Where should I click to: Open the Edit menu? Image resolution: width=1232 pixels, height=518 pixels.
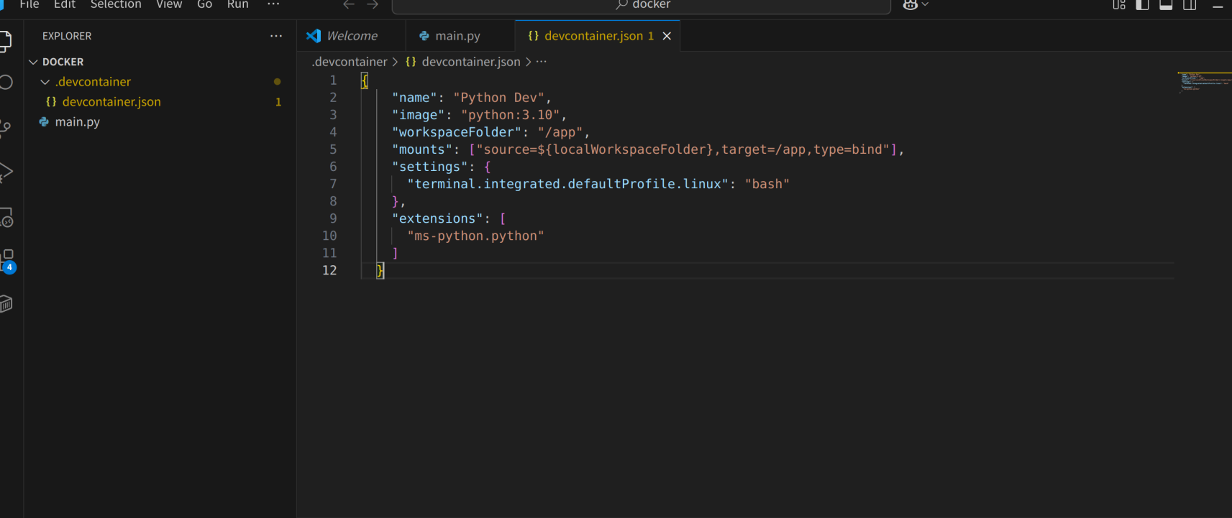click(x=65, y=5)
